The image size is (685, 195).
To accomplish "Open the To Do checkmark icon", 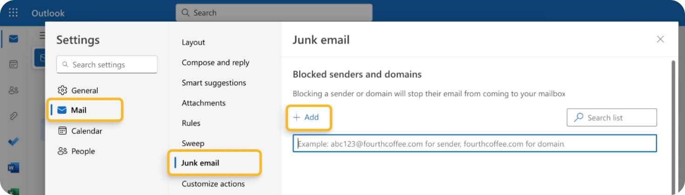I will point(13,142).
